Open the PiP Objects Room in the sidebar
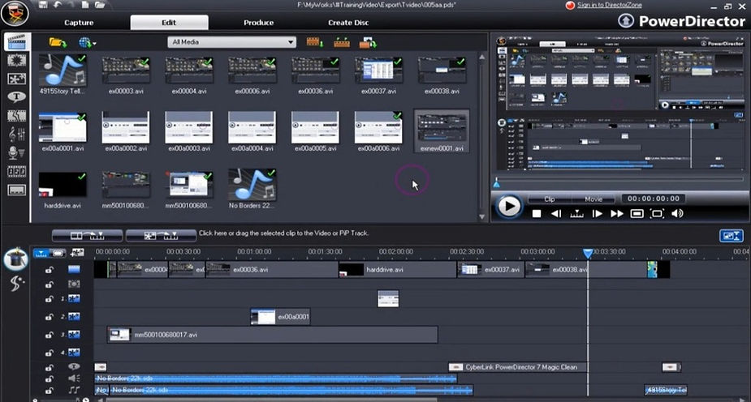Screen dimensions: 751x402 coord(17,79)
